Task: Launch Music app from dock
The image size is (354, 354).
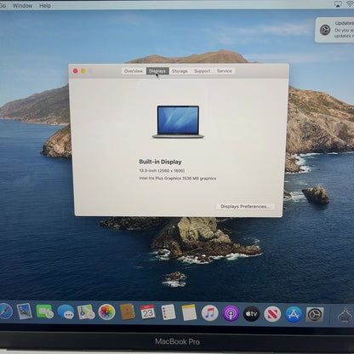Action: pyautogui.click(x=210, y=313)
